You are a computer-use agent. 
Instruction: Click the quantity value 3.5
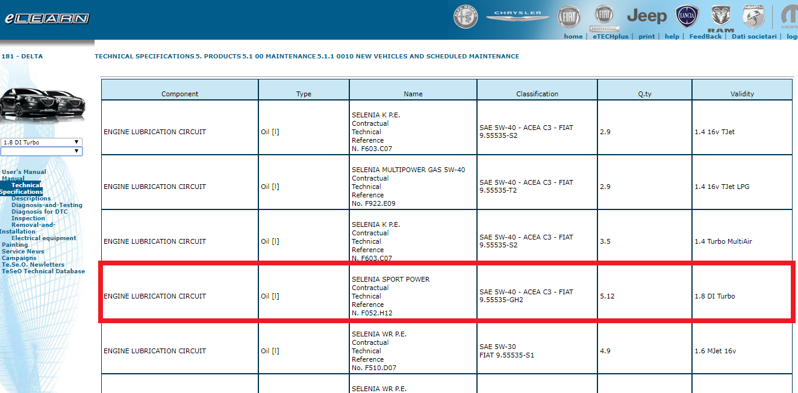click(605, 241)
